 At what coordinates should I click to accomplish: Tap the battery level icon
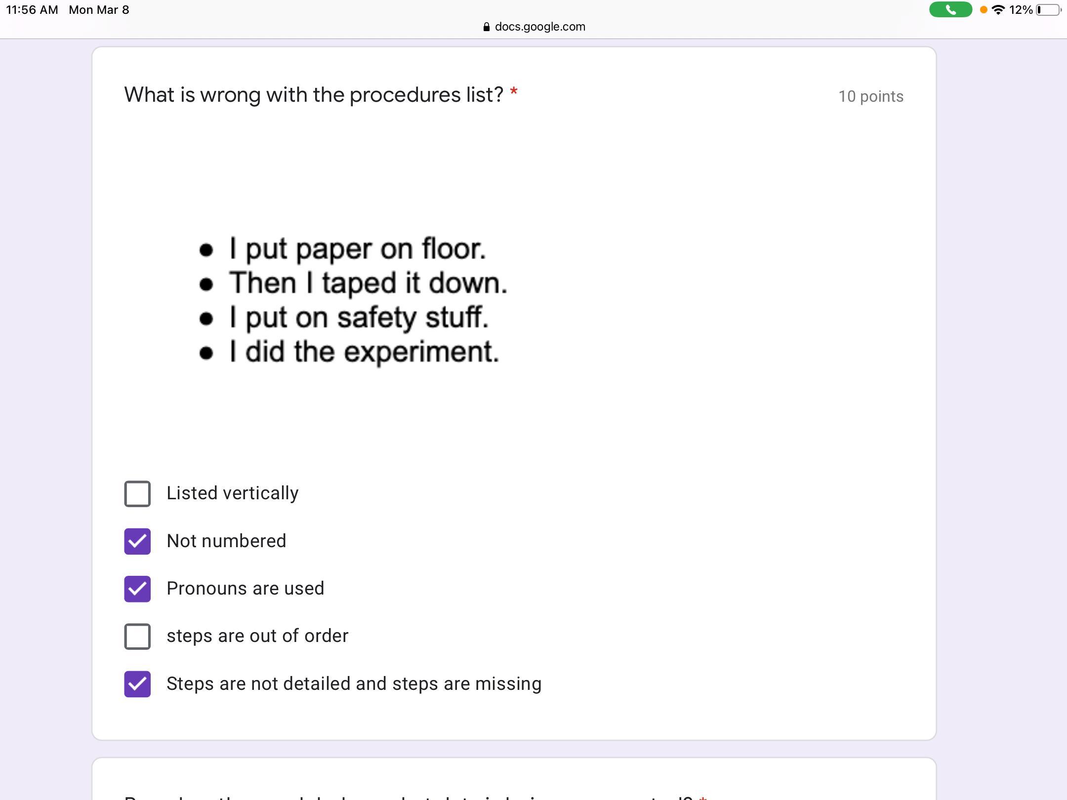click(1048, 10)
